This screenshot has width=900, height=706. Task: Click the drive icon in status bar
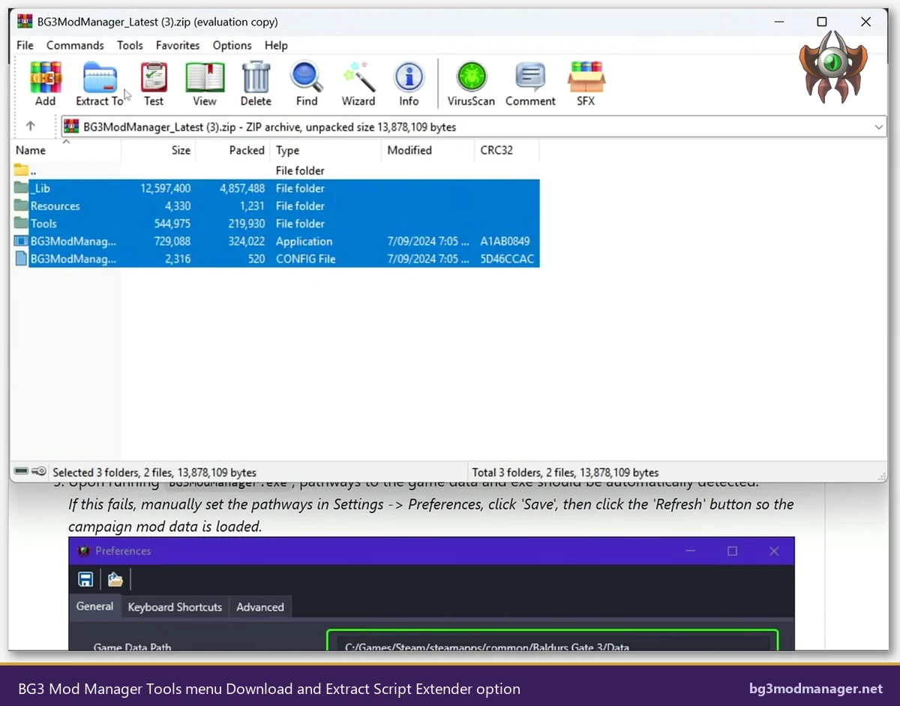(x=22, y=472)
